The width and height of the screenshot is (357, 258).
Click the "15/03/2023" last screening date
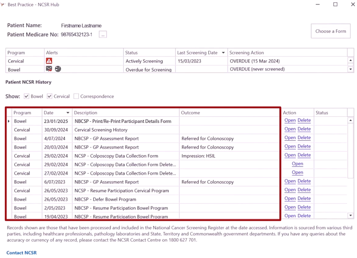(189, 61)
